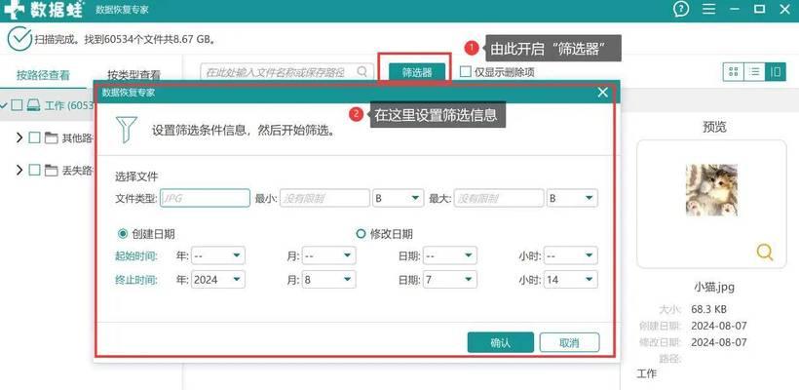Close the 数据恢复专家 filter dialog
Image resolution: width=799 pixels, height=390 pixels.
click(x=603, y=93)
